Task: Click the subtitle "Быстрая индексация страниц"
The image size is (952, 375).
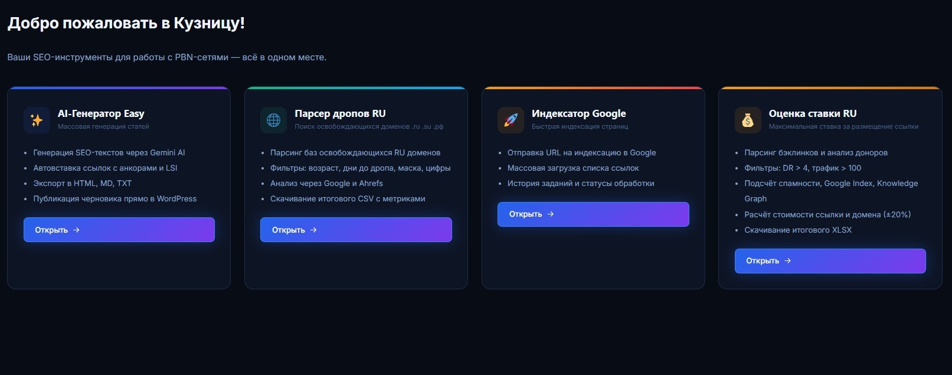Action: [x=580, y=126]
